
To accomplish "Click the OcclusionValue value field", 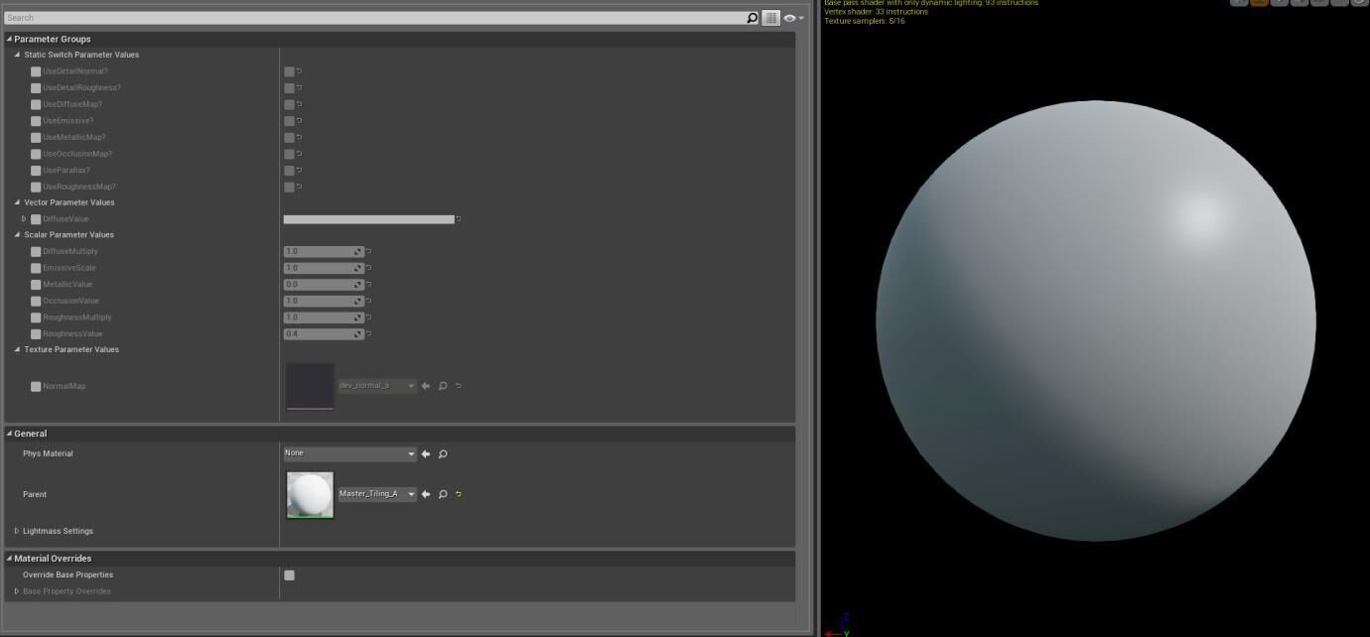I will pyautogui.click(x=323, y=301).
